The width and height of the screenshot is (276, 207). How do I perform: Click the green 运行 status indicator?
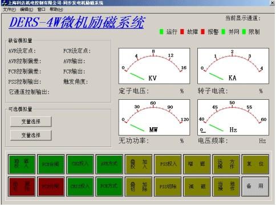tap(161, 32)
